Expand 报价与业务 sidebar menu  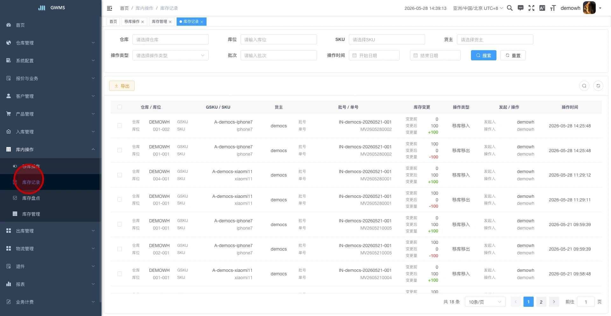[51, 78]
